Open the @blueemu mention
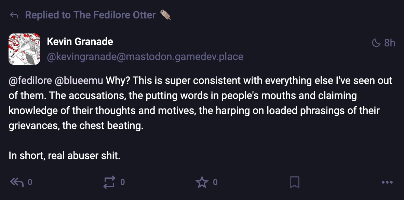 coord(79,81)
